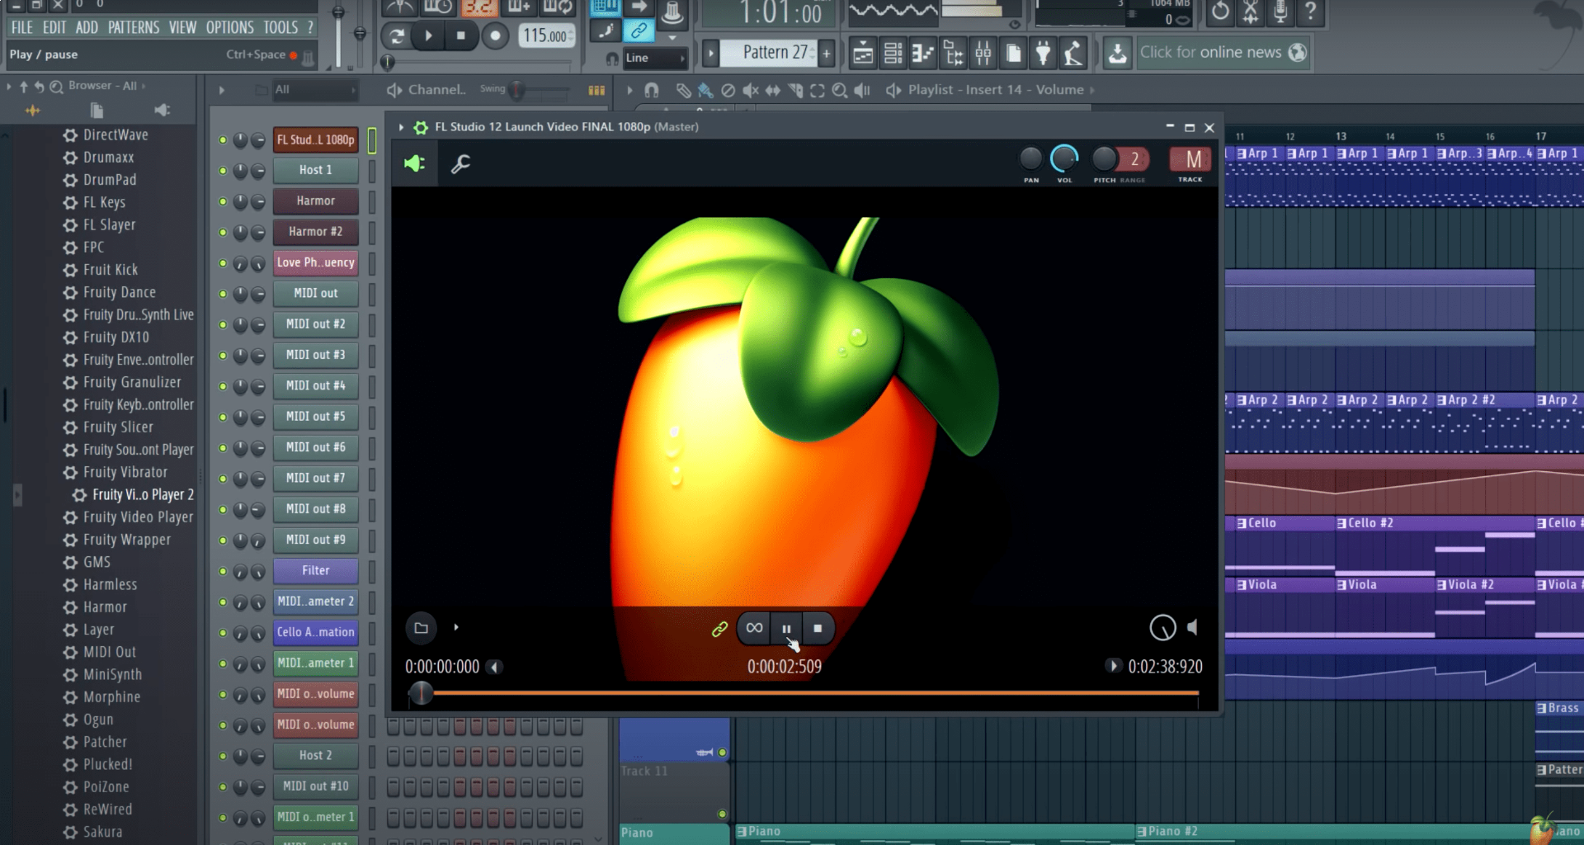Viewport: 1584px width, 845px height.
Task: Select the Zoom magnifier tool in Playlist
Action: 840,90
